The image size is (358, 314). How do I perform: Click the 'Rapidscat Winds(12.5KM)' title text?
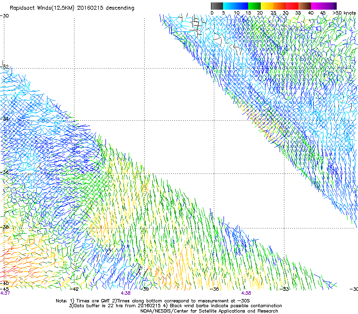(x=42, y=8)
